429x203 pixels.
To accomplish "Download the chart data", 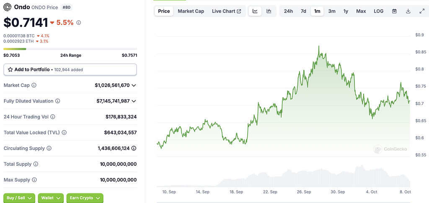I will click(408, 11).
